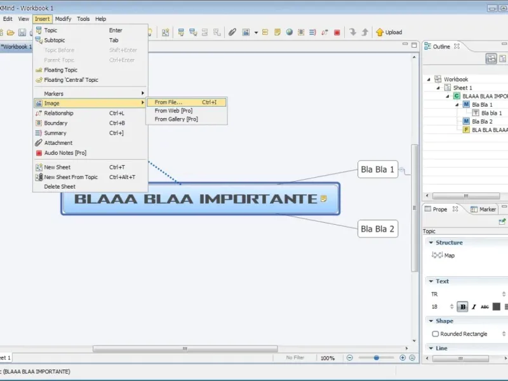The height and width of the screenshot is (381, 508).
Task: Select From File... image option
Action: pos(187,102)
